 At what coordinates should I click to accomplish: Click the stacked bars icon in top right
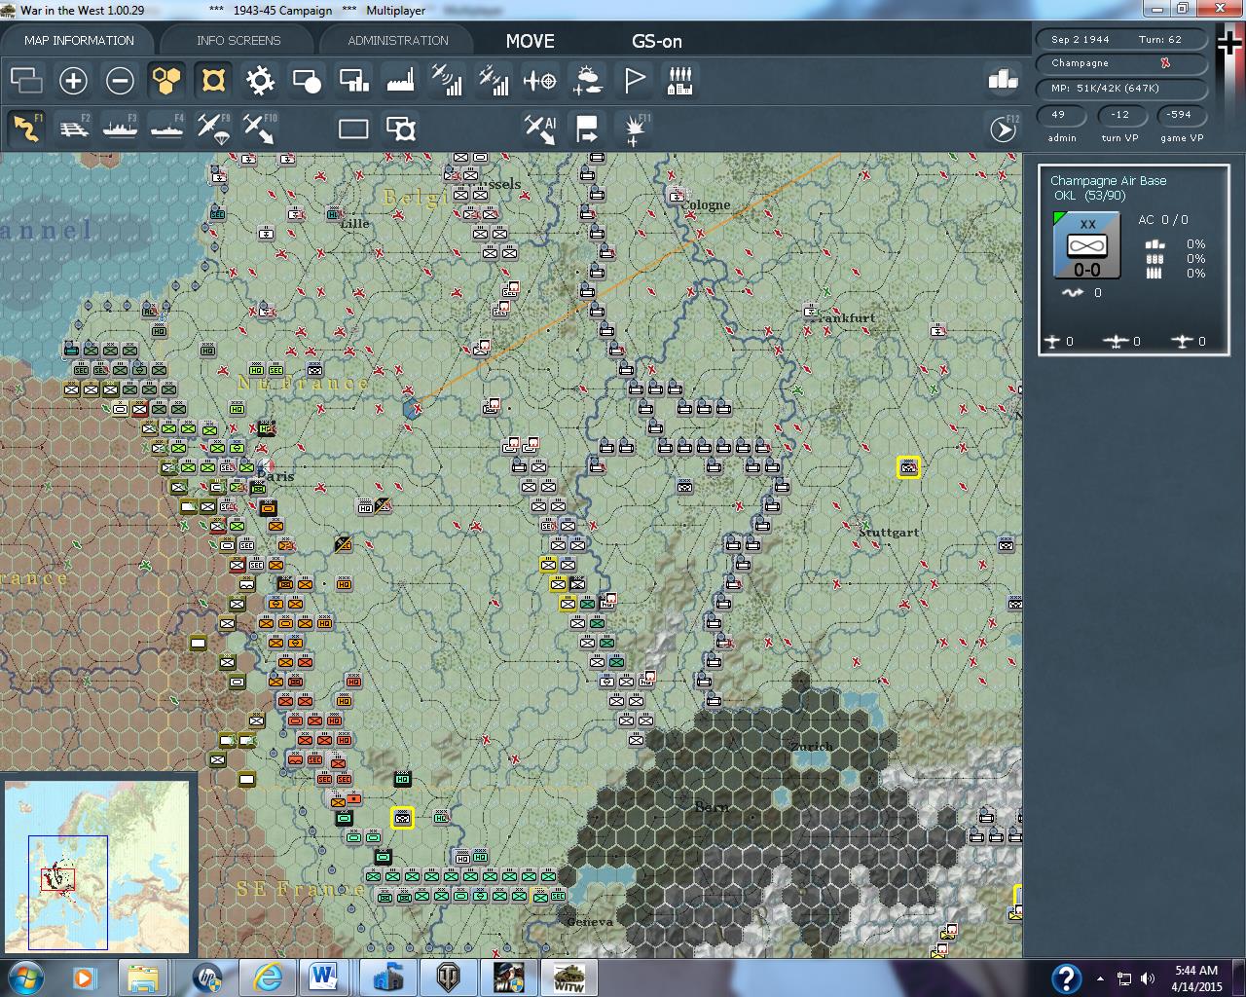click(1002, 80)
